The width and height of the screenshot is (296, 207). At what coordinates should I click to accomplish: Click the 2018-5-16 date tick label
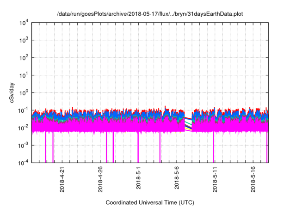(253, 179)
